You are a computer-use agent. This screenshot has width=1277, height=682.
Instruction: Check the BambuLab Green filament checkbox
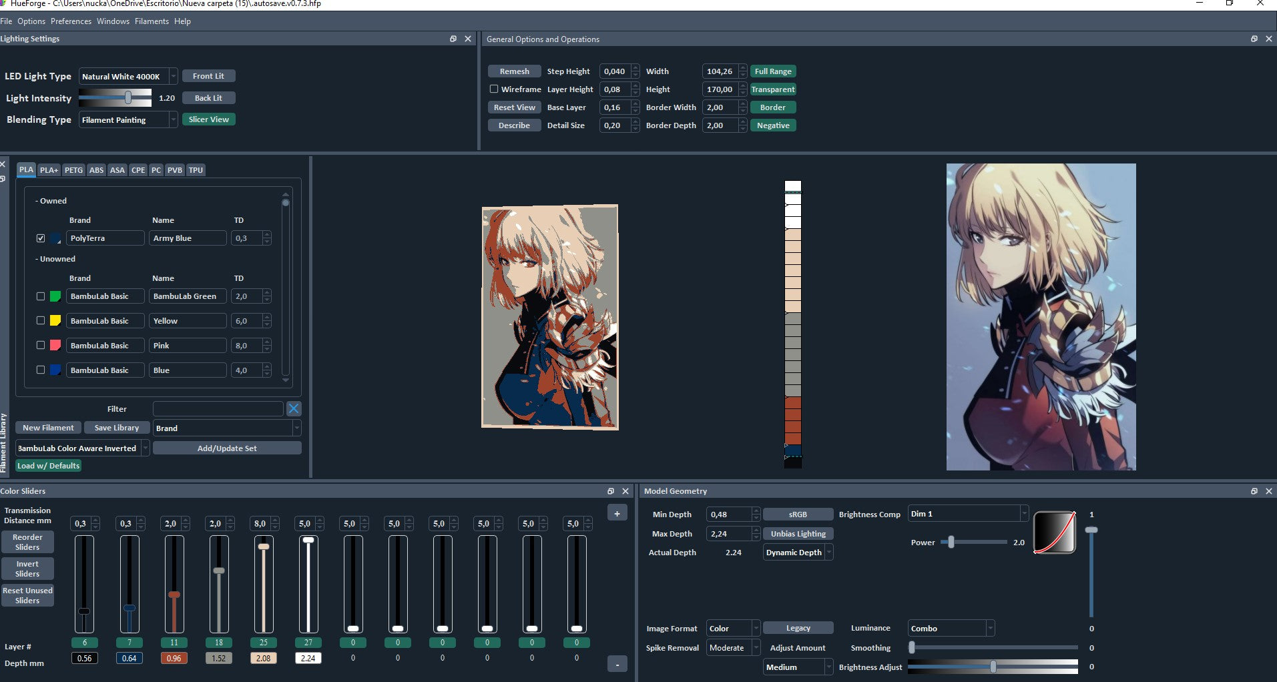pyautogui.click(x=41, y=296)
